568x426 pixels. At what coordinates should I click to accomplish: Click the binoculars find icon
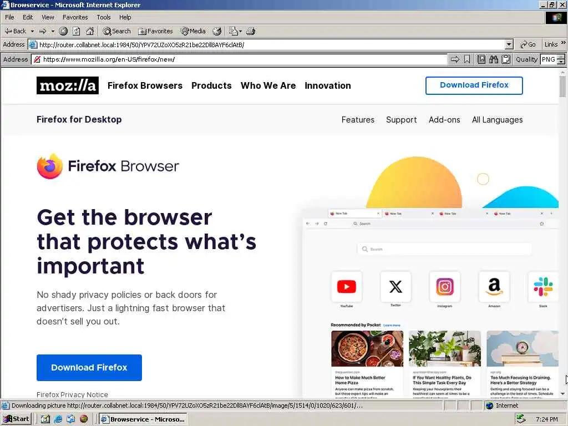[493, 59]
